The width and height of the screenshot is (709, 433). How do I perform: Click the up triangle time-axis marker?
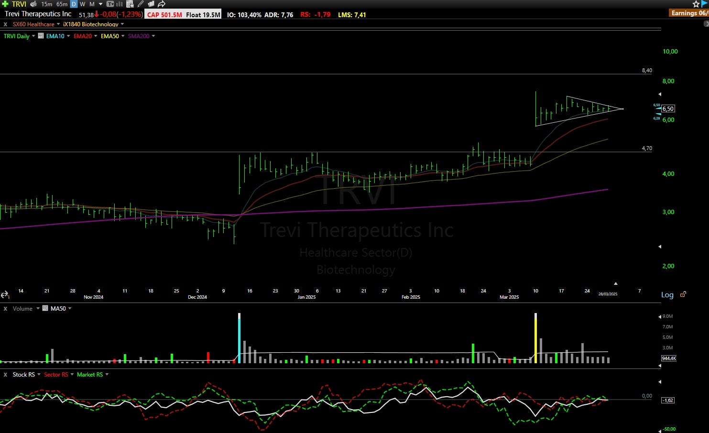tap(616, 283)
